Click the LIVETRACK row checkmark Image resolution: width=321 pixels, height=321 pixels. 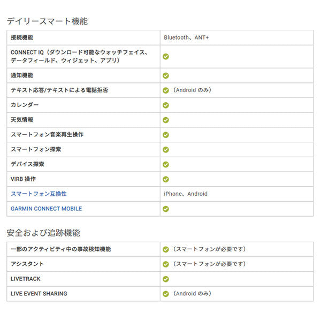point(166,279)
